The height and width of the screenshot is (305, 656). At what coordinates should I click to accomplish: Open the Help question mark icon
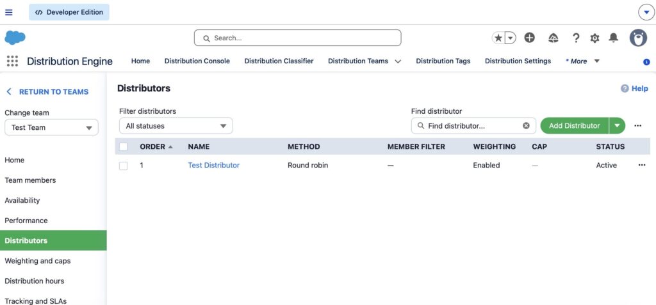(576, 38)
